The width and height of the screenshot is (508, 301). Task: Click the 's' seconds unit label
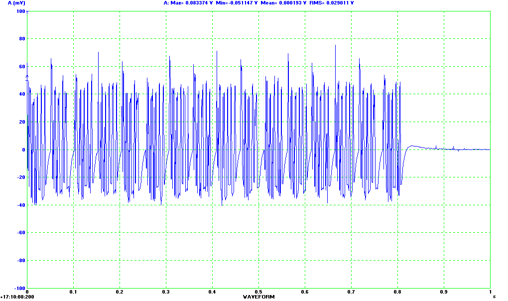pyautogui.click(x=495, y=297)
